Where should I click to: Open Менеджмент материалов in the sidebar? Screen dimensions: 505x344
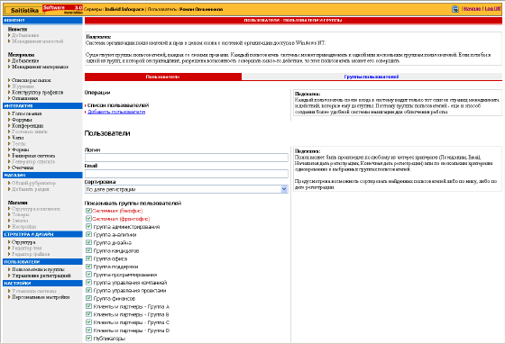click(x=40, y=67)
